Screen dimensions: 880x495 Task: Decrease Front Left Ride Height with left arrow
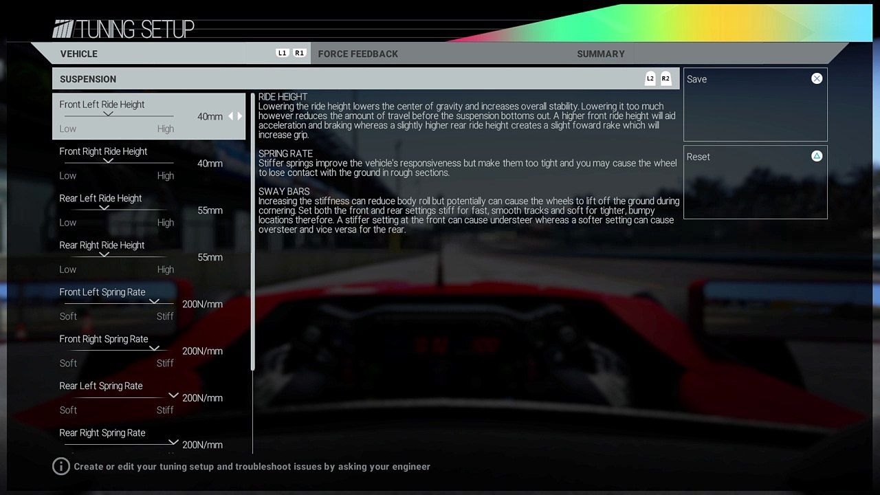[231, 116]
